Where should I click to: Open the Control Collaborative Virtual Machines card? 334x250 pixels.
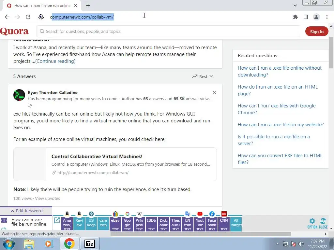(x=115, y=164)
